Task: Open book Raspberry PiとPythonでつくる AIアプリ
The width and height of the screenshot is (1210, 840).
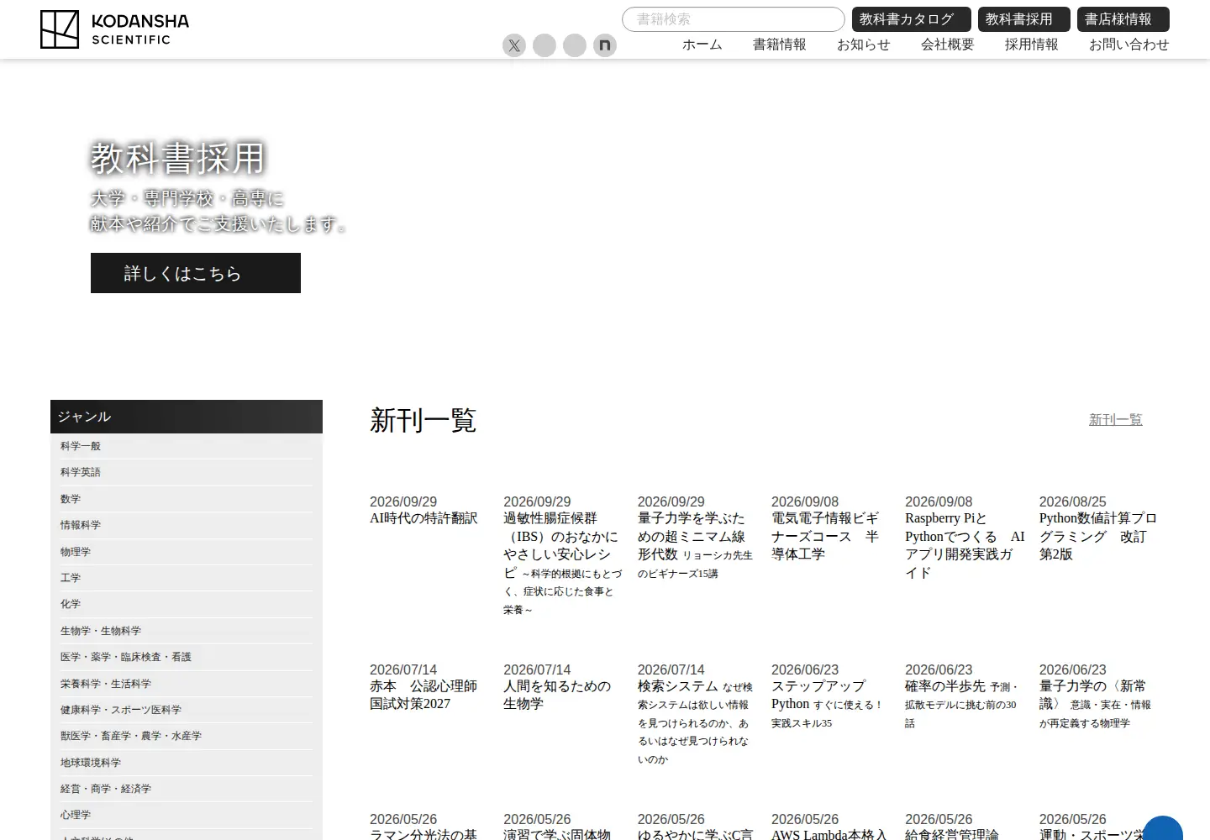Action: pos(965,545)
